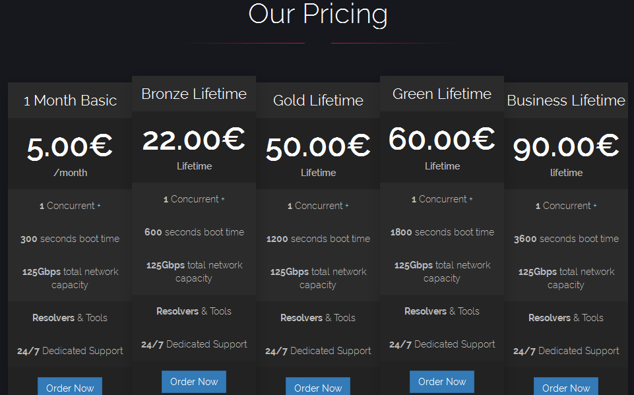Order the Green Lifetime plan

point(442,382)
